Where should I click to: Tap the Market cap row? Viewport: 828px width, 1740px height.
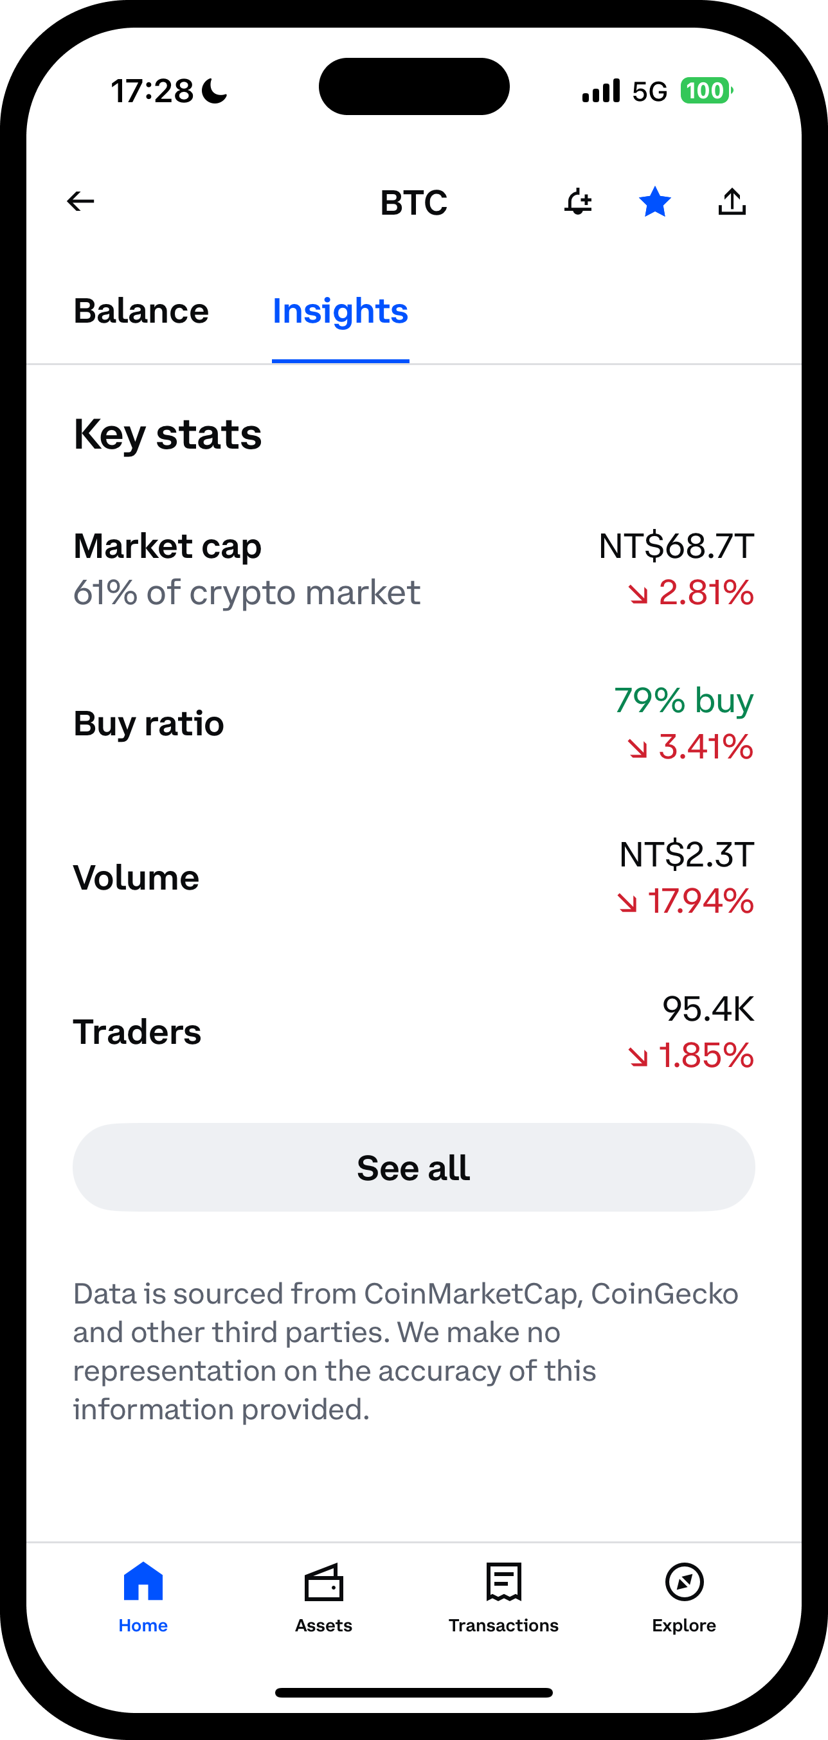click(x=413, y=570)
